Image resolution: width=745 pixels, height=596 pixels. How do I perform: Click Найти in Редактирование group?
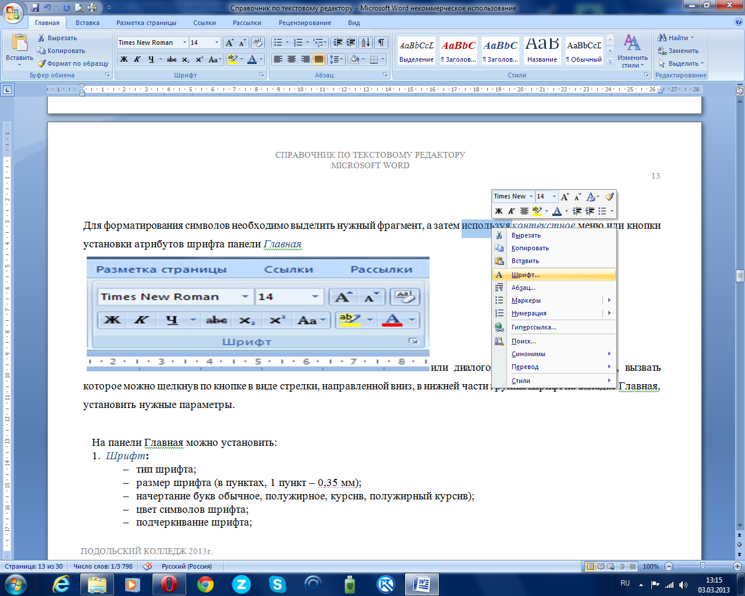pos(676,38)
